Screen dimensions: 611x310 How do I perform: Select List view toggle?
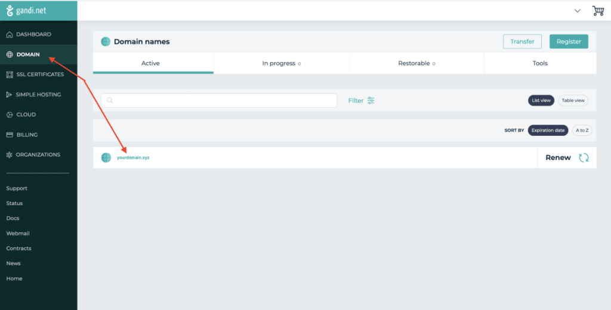click(x=541, y=101)
